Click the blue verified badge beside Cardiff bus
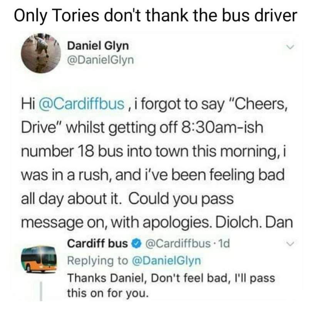 pyautogui.click(x=137, y=244)
